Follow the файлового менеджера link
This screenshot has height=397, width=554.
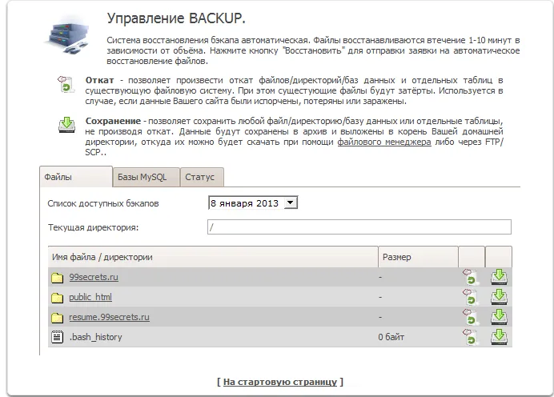point(384,142)
